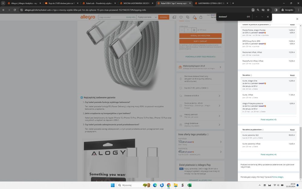Click the Allegro logo
The image size is (302, 189).
tap(88, 17)
